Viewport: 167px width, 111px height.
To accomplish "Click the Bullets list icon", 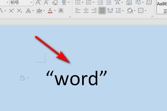I will coord(78,2).
